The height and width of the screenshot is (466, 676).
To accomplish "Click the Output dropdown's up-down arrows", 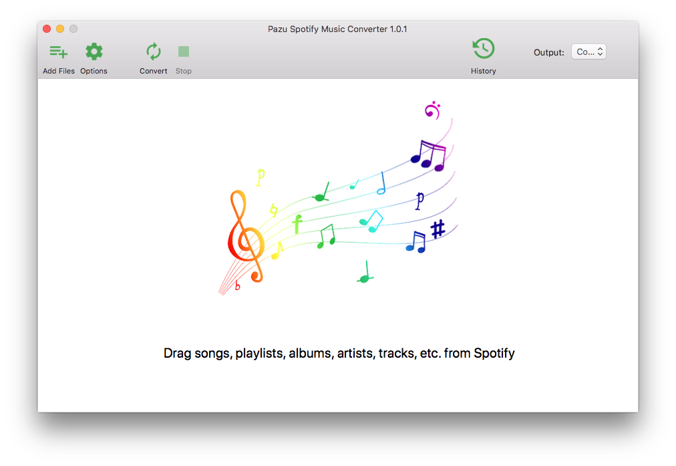I will point(600,52).
